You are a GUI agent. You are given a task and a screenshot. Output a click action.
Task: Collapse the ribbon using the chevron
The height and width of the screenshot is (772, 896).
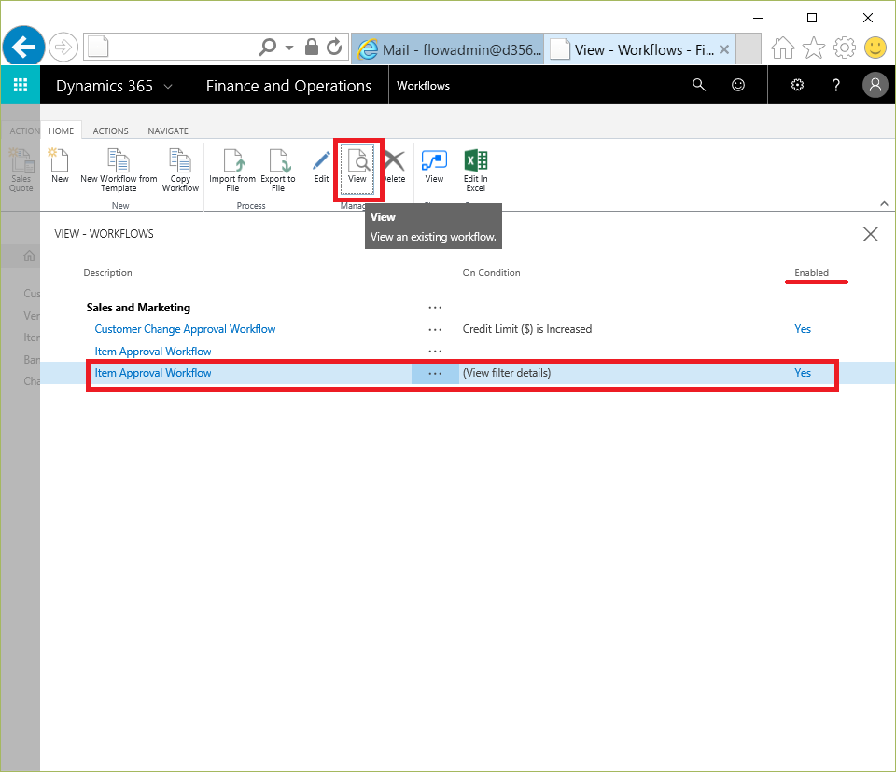coord(884,203)
